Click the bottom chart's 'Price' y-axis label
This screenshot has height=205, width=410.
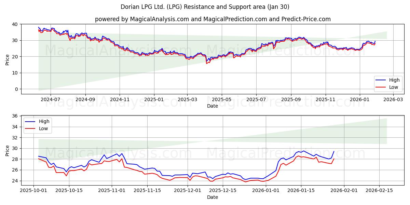[8, 151]
